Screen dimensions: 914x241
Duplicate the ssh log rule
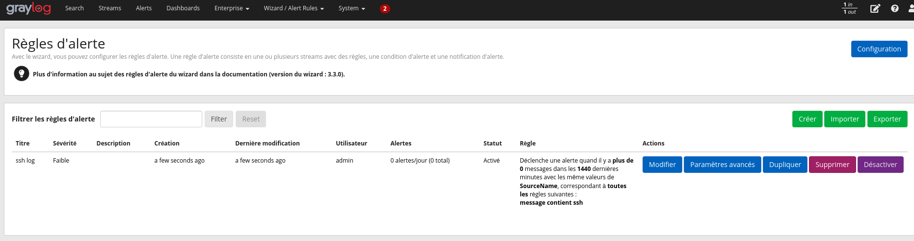[784, 165]
